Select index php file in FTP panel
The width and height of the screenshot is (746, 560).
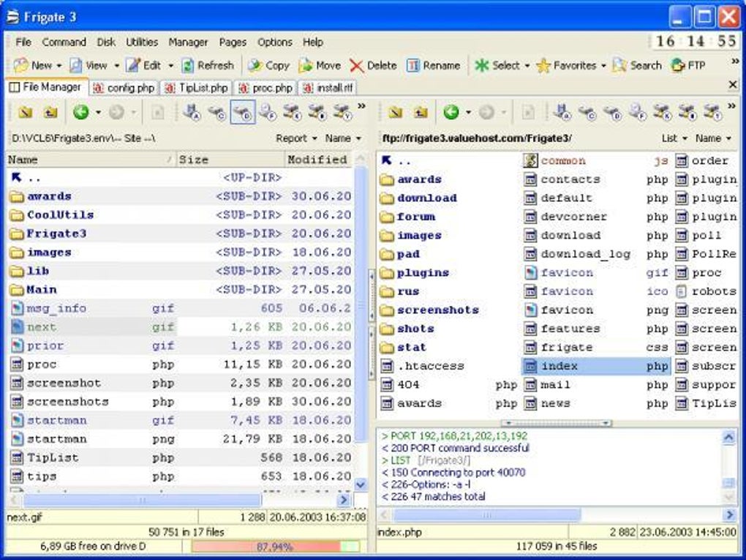point(559,366)
